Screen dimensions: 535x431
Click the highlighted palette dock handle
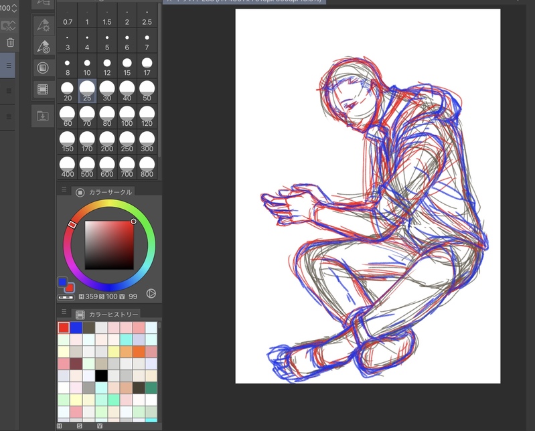coord(8,66)
